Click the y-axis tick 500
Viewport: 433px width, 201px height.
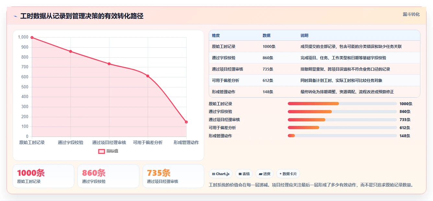[x=25, y=87]
